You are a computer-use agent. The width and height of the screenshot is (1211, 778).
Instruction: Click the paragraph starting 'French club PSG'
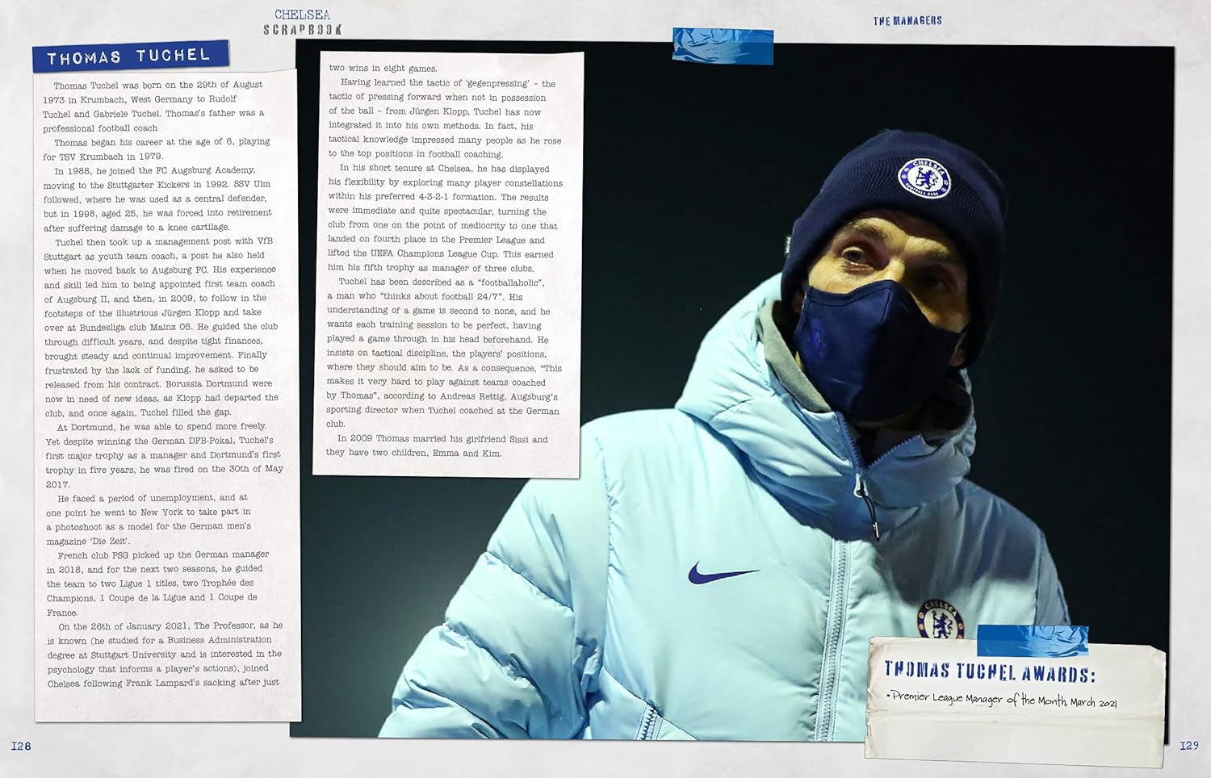[x=157, y=583]
